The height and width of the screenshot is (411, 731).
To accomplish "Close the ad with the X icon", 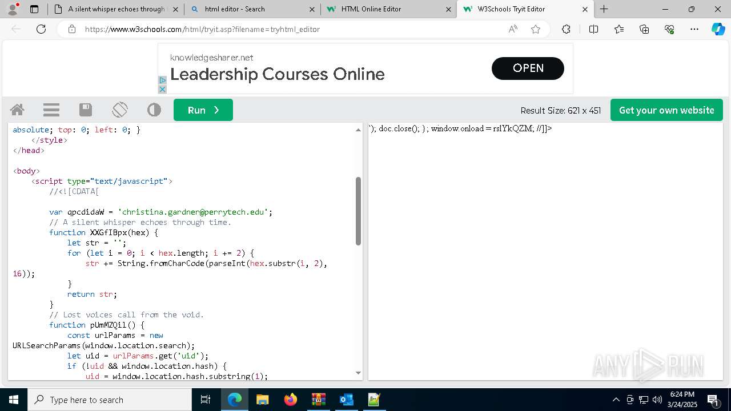I will pos(162,90).
